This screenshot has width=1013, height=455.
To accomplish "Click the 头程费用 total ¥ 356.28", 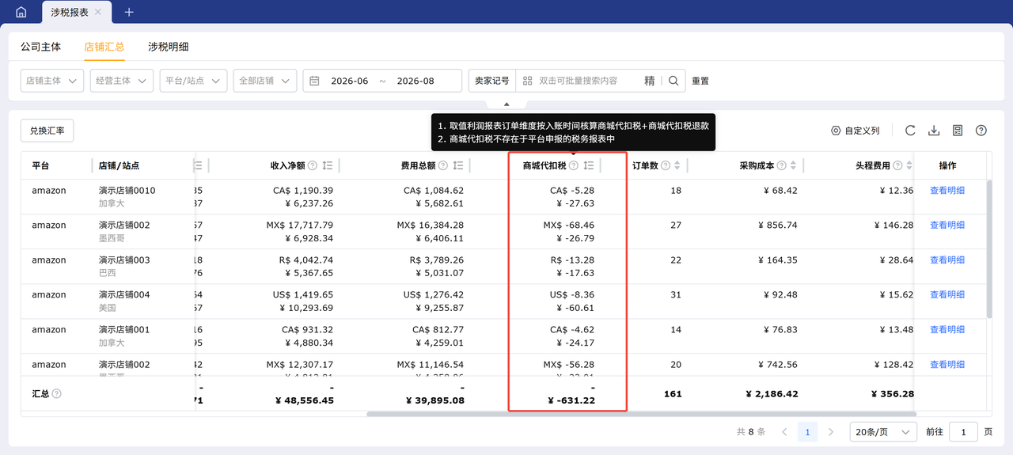I will (893, 393).
